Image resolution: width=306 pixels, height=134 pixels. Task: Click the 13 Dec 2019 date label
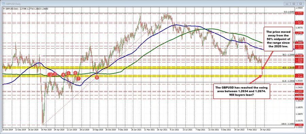click(x=21, y=129)
